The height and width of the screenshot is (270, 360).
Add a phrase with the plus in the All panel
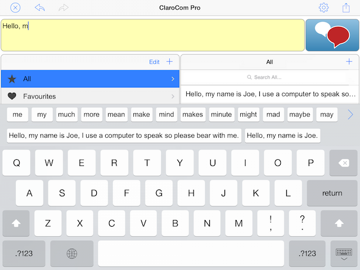[x=349, y=61]
